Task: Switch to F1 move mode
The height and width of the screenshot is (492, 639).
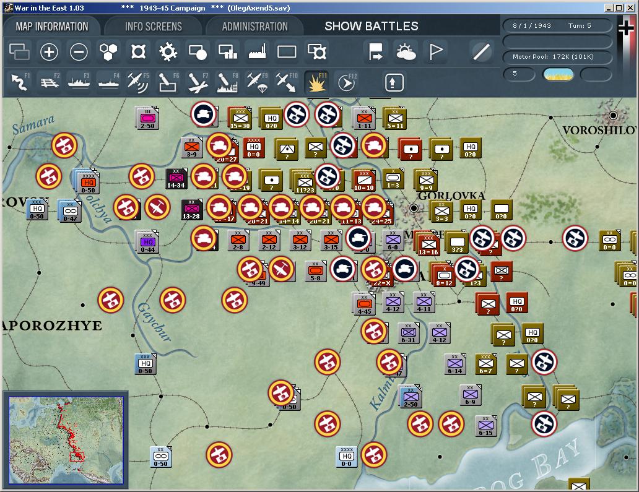Action: [x=20, y=82]
